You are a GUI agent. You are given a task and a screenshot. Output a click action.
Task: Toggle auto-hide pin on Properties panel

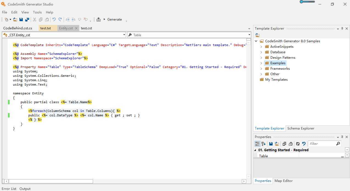coord(342,137)
